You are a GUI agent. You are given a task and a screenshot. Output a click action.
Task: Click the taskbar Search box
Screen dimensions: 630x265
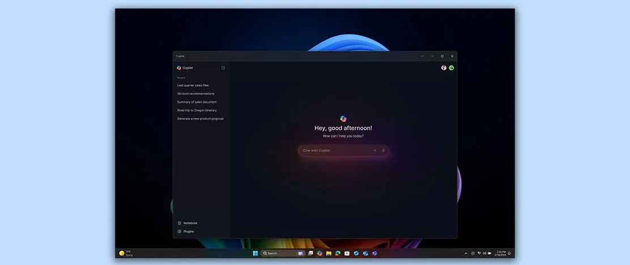click(283, 253)
